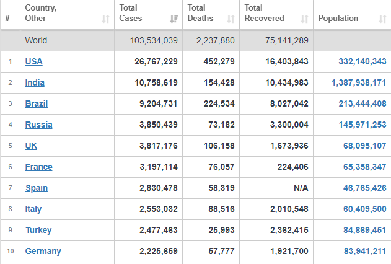Open the Brazil country link

coord(36,103)
